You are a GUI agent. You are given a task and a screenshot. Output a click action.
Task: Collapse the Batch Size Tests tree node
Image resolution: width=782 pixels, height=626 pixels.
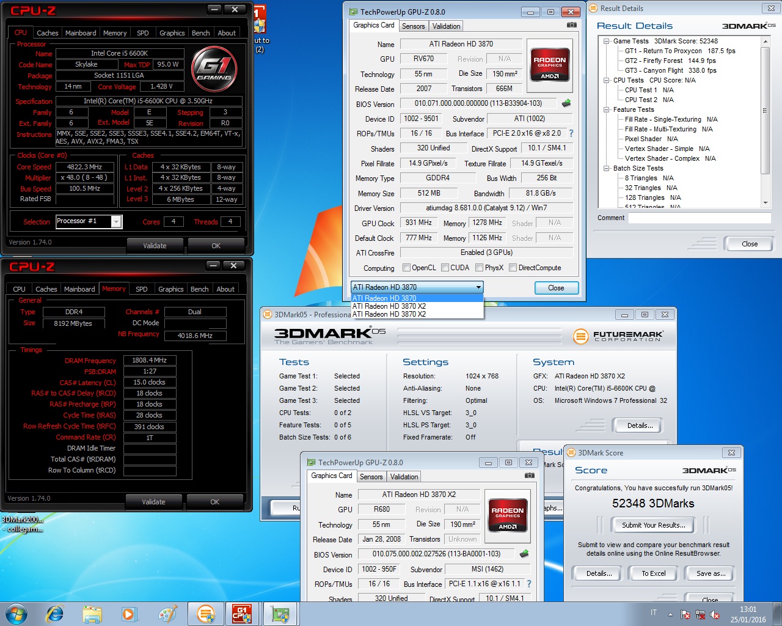(x=607, y=168)
